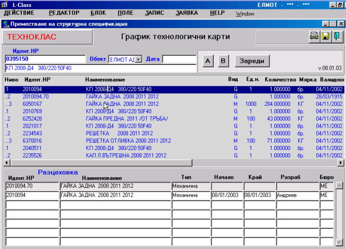Click the description field КГI 2008-Д4 380/220 50F40
Screen dimensions: 346x249
[101, 68]
